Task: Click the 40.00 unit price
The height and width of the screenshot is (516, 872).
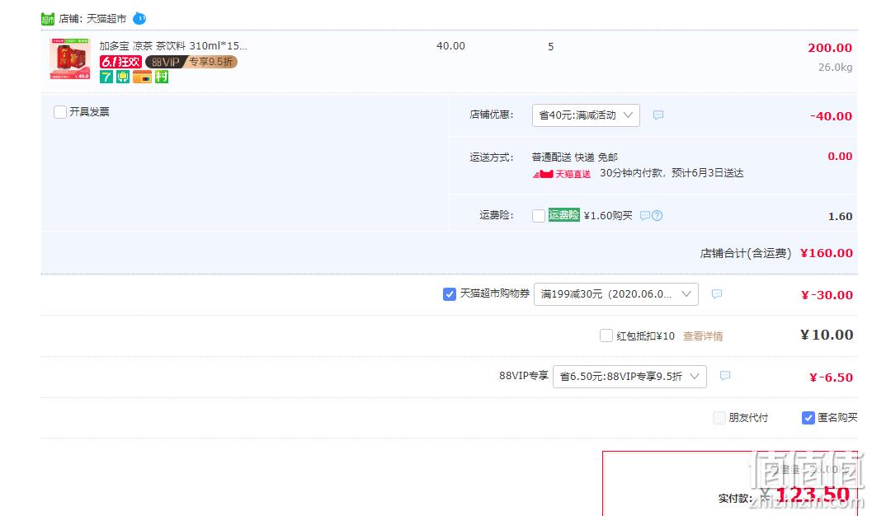Action: coord(450,46)
